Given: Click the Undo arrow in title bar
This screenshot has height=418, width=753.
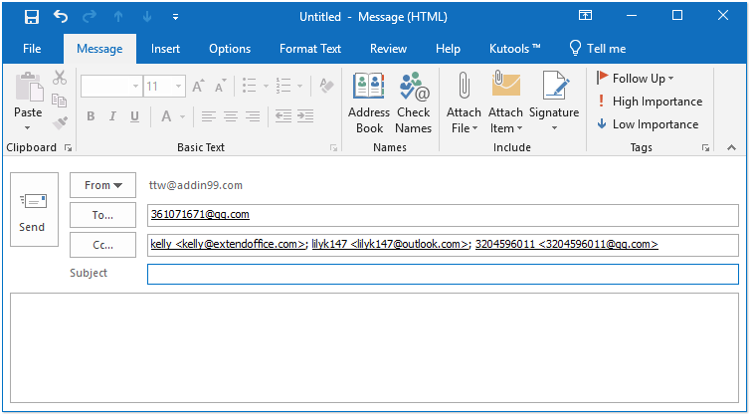Looking at the screenshot, I should 61,17.
